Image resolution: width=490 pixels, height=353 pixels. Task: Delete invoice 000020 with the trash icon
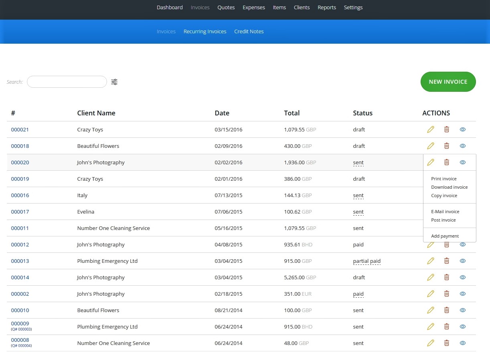(447, 162)
